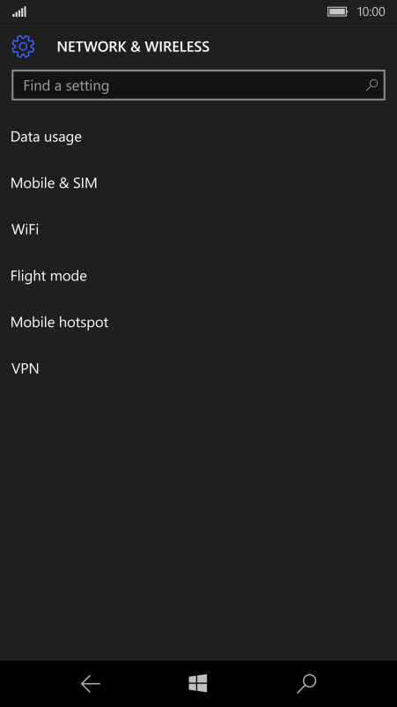The height and width of the screenshot is (707, 397).
Task: Open Data usage settings
Action: (199, 137)
